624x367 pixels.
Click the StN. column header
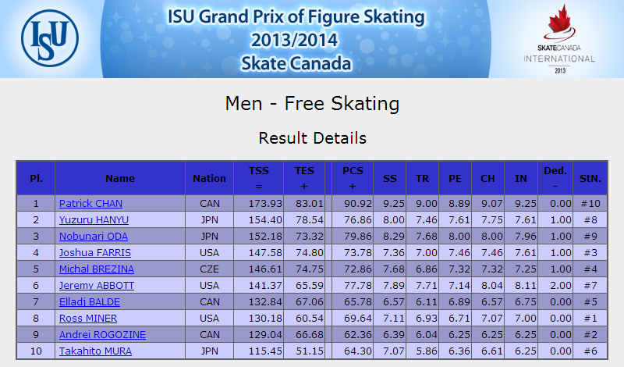pyautogui.click(x=590, y=178)
